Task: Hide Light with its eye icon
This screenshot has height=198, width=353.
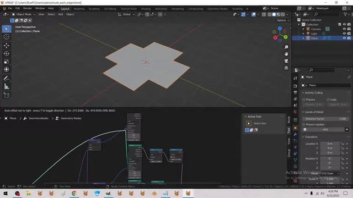Action: pos(344,34)
